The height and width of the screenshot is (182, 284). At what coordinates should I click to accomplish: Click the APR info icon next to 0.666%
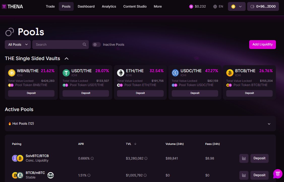92,159
